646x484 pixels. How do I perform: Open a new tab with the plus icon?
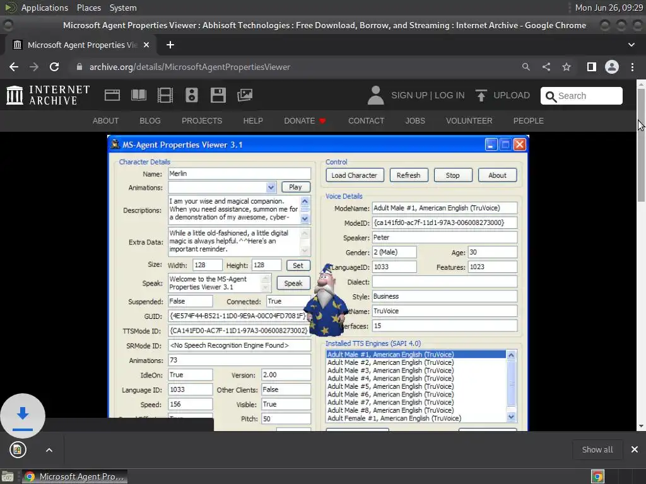170,45
